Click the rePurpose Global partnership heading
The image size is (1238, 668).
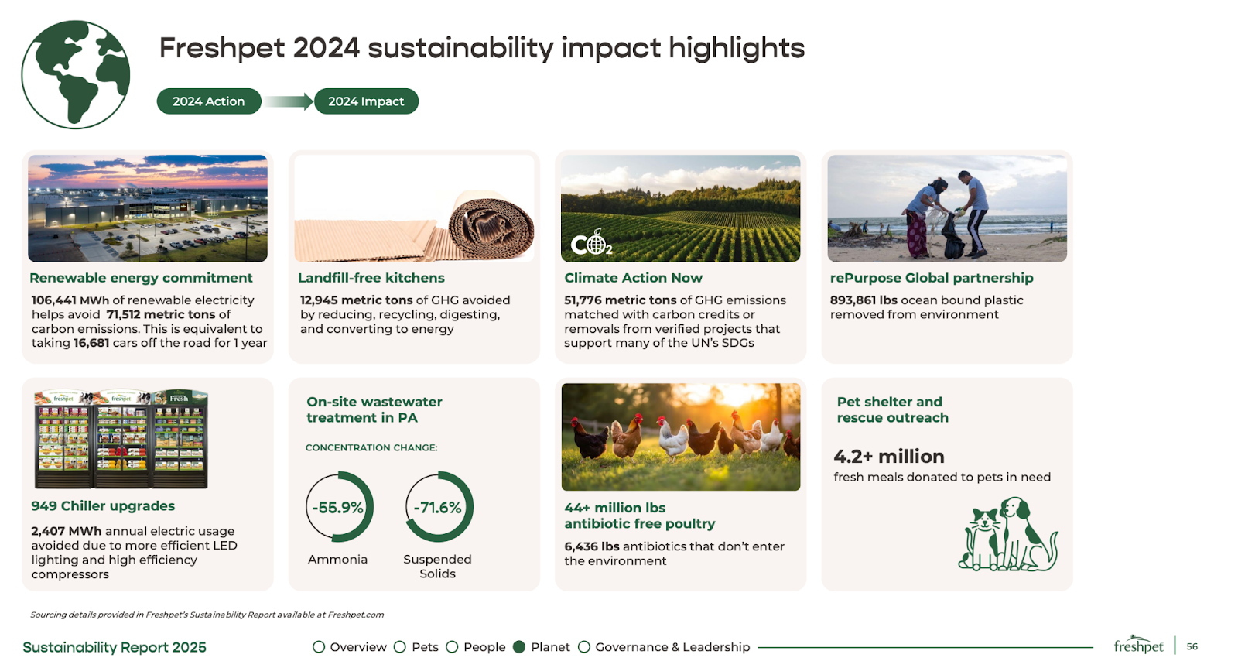[932, 278]
